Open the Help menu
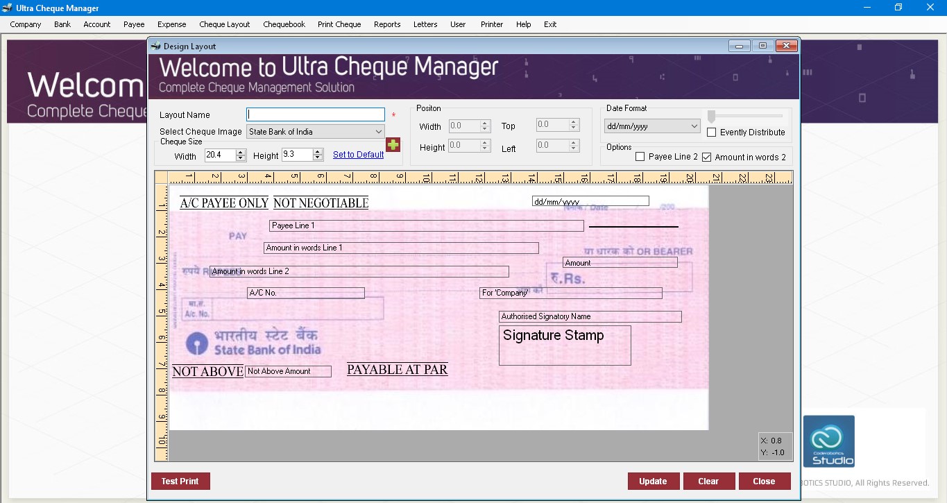 [524, 24]
